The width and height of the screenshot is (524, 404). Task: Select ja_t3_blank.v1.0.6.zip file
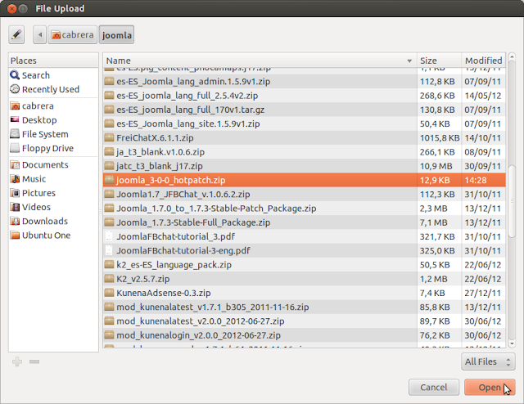(x=304, y=152)
